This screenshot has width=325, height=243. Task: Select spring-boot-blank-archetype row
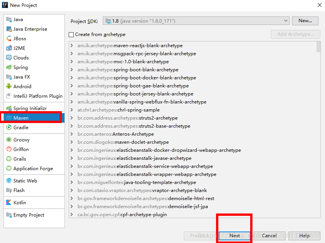coord(193,69)
